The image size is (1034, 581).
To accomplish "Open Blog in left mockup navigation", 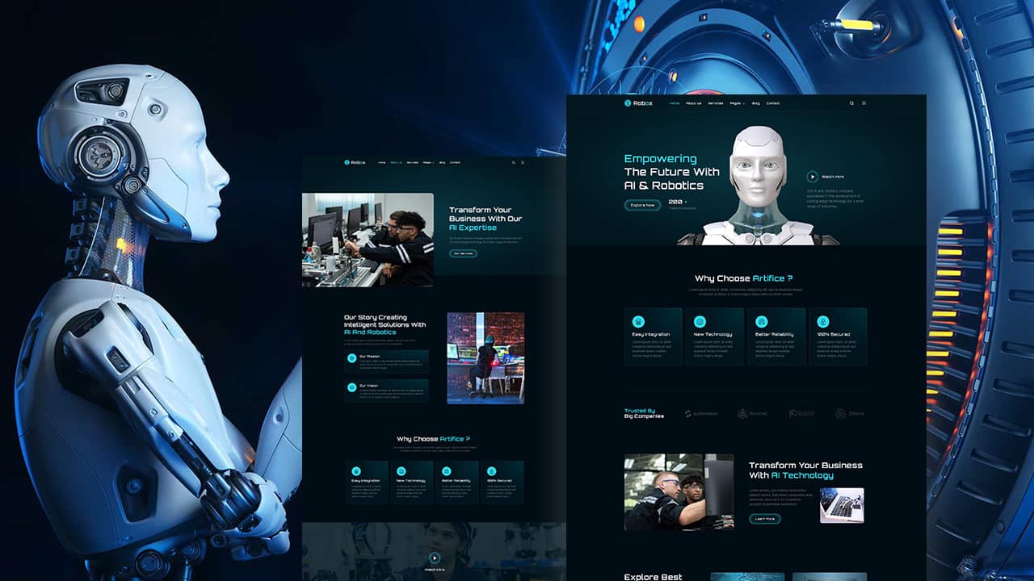I will pyautogui.click(x=442, y=162).
